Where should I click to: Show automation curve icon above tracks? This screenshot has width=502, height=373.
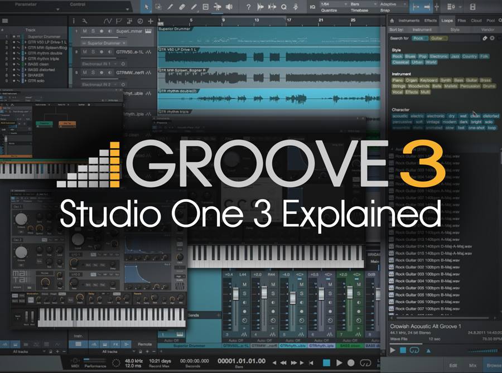[x=108, y=21]
